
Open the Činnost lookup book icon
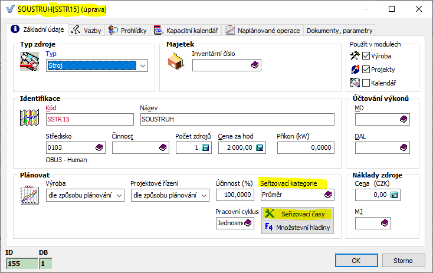[x=163, y=148]
